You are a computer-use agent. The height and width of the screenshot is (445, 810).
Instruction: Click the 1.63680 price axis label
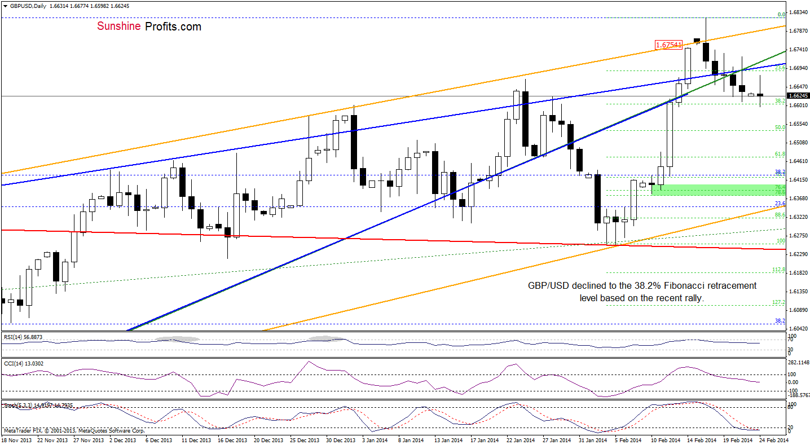coord(799,198)
